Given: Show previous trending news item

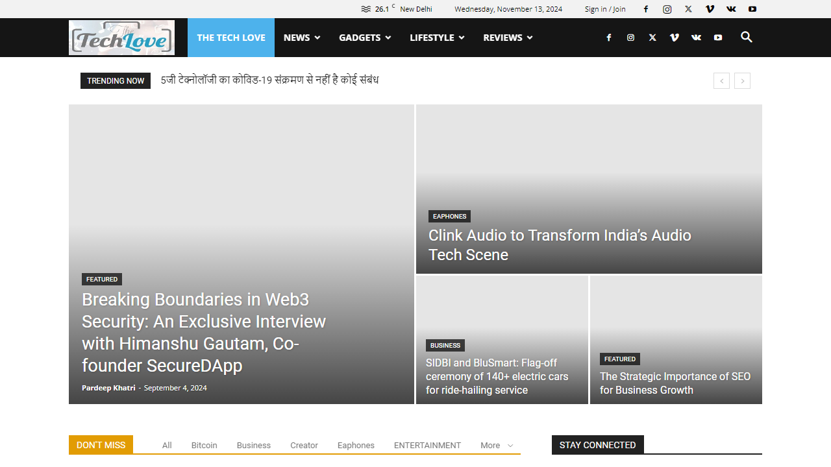Looking at the screenshot, I should pos(721,81).
